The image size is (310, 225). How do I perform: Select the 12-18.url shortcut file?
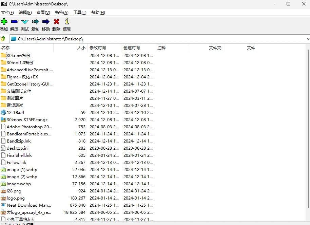[15, 112]
